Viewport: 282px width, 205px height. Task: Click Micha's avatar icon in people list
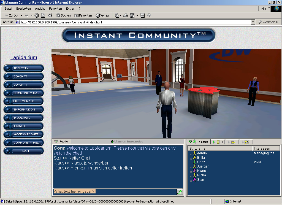[194, 175]
